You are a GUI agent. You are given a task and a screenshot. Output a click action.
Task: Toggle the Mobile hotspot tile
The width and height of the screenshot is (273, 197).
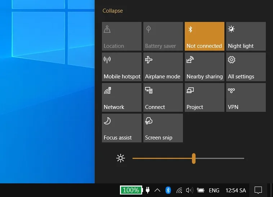(x=122, y=67)
